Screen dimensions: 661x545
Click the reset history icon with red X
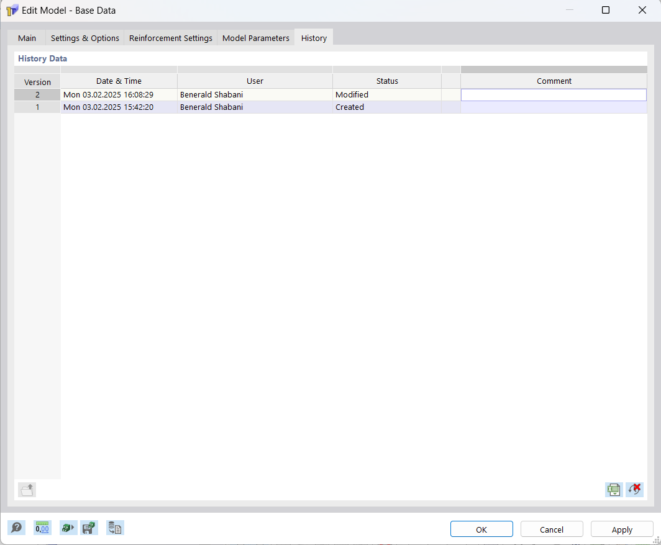(x=634, y=490)
